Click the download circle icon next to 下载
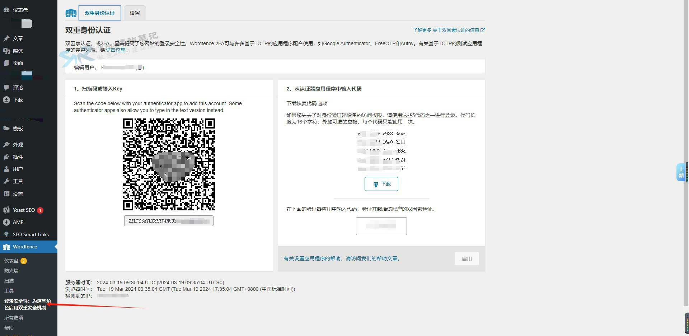 pyautogui.click(x=6, y=100)
